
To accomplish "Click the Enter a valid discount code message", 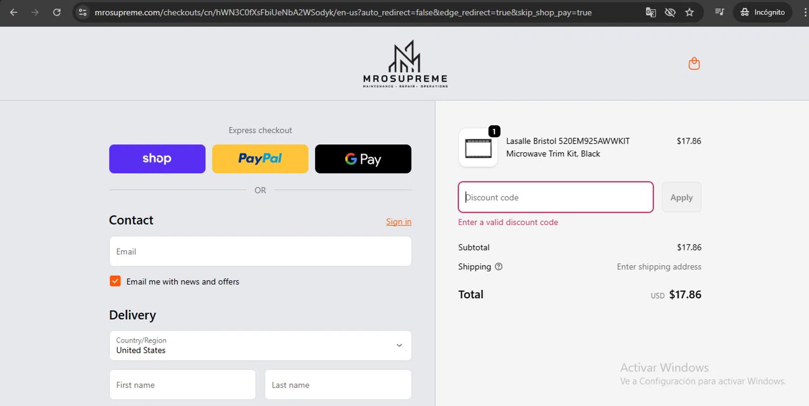I will [508, 222].
